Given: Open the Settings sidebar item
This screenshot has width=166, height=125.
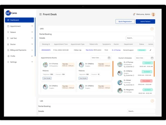Looking at the screenshot, I should point(20,62).
